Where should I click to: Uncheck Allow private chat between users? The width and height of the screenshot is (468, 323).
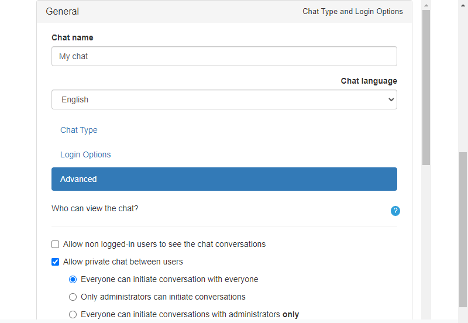pos(56,262)
